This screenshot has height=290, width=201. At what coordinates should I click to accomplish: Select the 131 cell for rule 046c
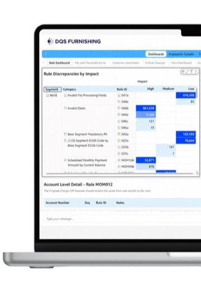(146, 121)
